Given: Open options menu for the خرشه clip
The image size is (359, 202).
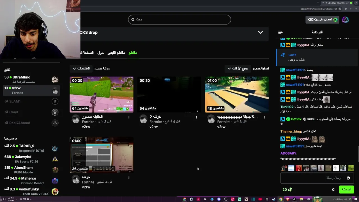Looking at the screenshot, I should (129, 178).
